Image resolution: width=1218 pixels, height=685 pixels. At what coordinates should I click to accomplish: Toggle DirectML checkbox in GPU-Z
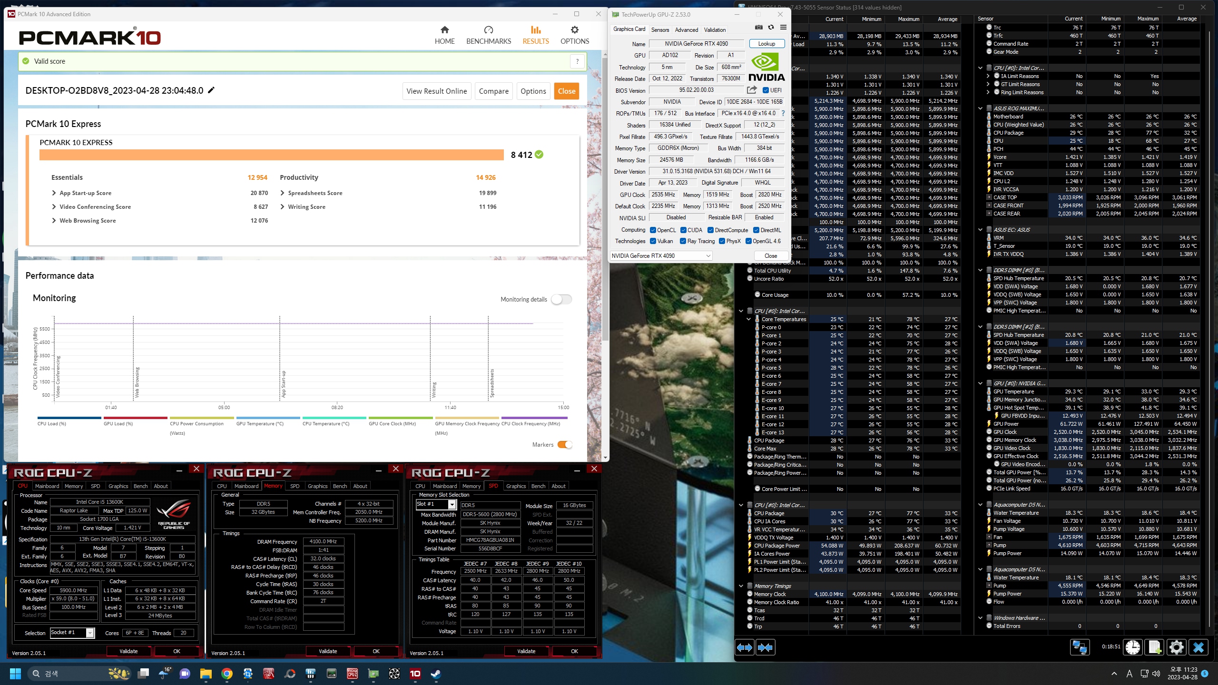click(756, 230)
